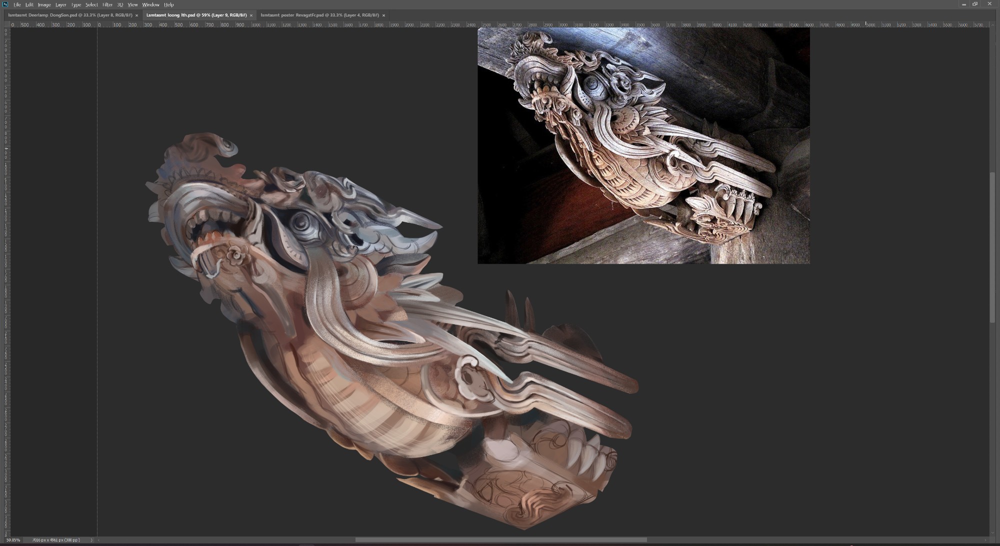Click the Photoshop Ps logo icon
Screen dimensions: 1000x546
[x=5, y=4]
